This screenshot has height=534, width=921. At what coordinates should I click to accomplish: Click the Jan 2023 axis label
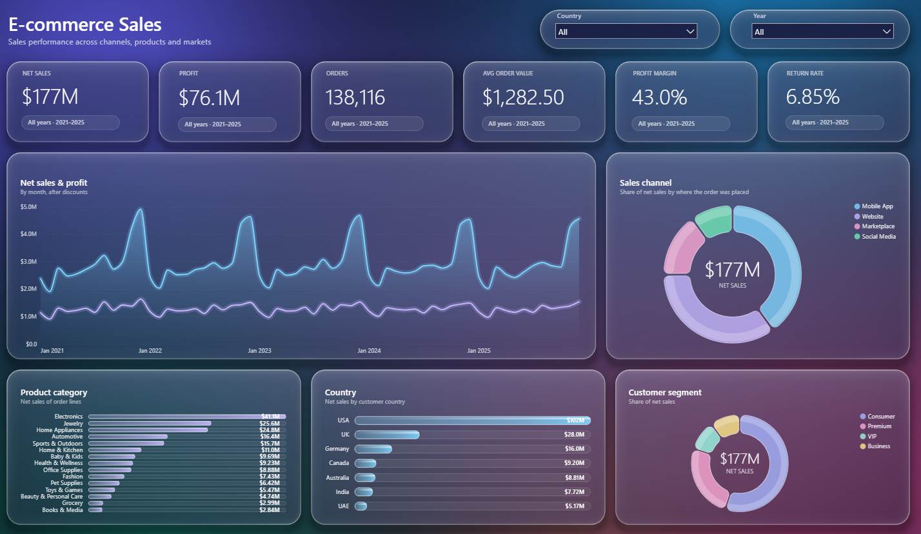tap(260, 351)
